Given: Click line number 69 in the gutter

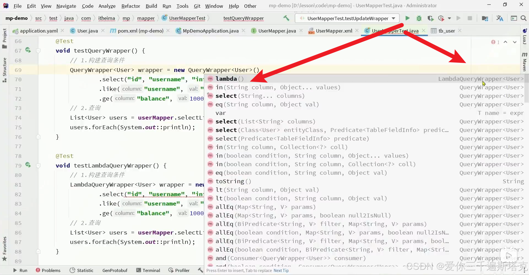Looking at the screenshot, I should 18,70.
